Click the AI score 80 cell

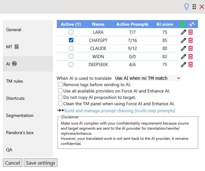pyautogui.click(x=165, y=48)
